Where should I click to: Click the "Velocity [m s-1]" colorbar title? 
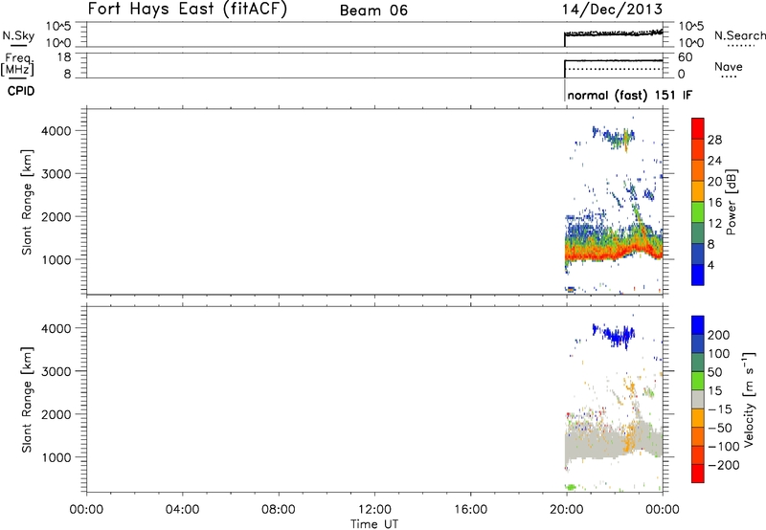[749, 399]
